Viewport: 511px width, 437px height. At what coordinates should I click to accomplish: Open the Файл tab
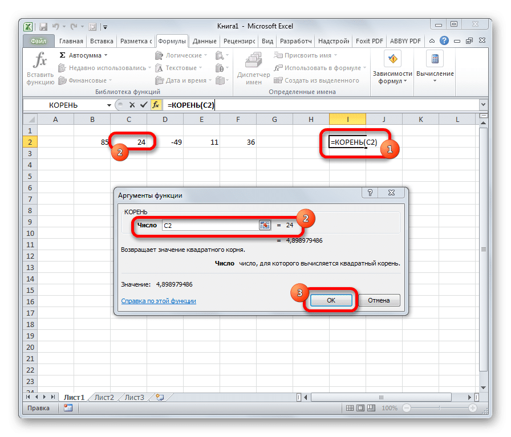coord(38,41)
